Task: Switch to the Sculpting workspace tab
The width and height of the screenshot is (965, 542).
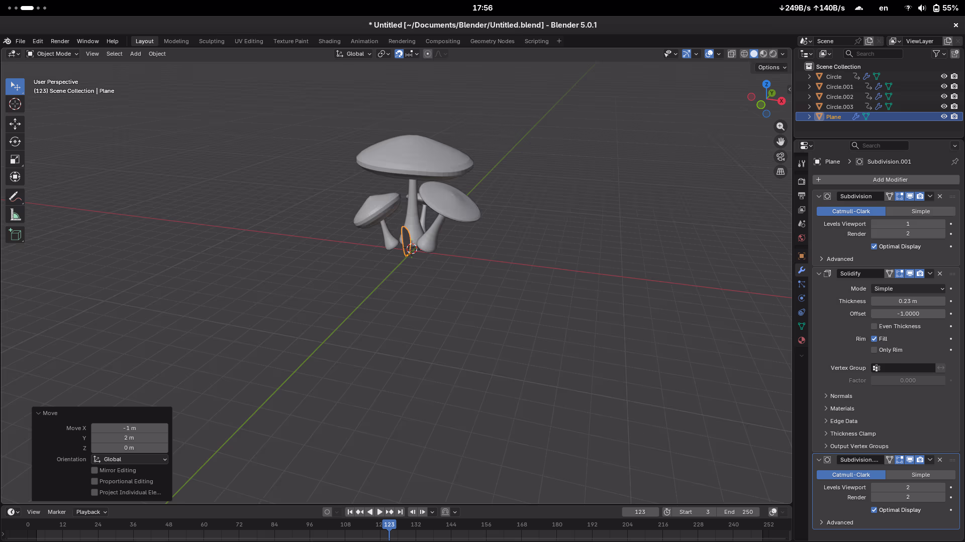Action: coord(211,41)
